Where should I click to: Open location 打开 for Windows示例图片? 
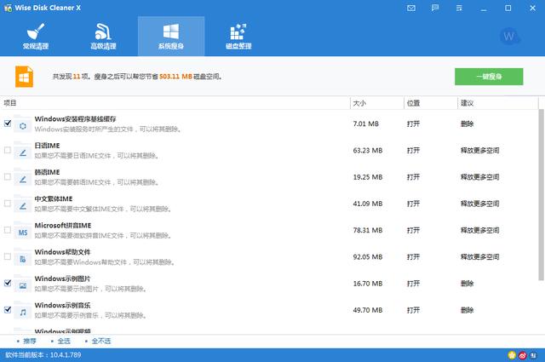click(413, 284)
